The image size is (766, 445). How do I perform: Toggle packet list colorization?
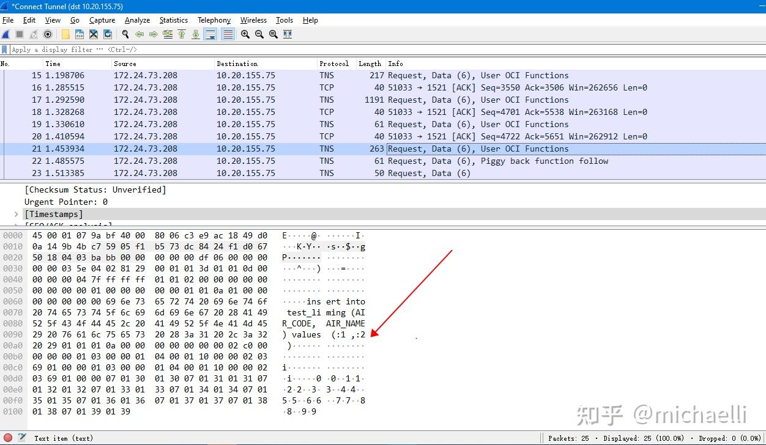pos(227,34)
